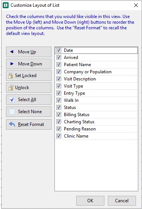Select the Charting Status list item
The image size is (142, 209).
96,122
